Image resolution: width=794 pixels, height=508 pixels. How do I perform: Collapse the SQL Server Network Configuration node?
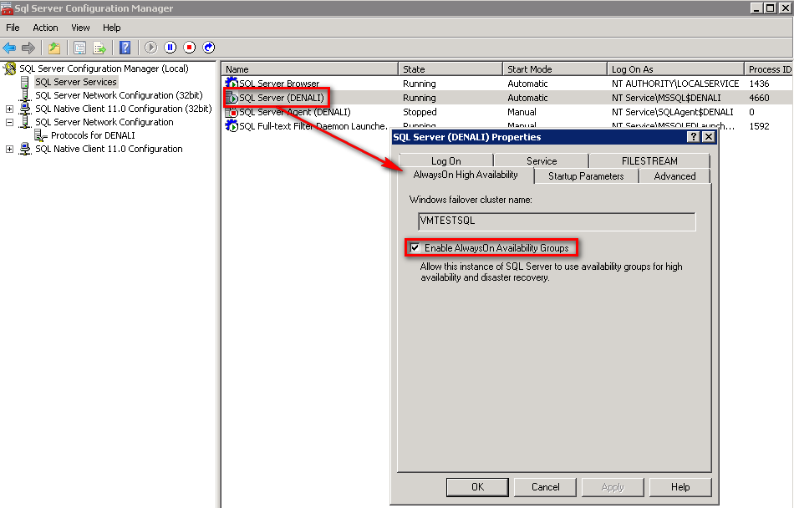click(10, 122)
